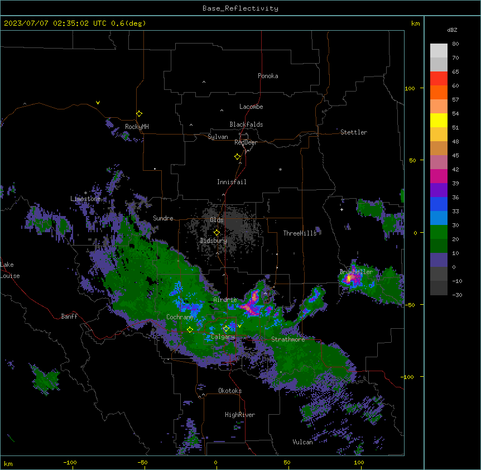Click the Limestone label
This screenshot has height=470, width=481.
pos(85,199)
